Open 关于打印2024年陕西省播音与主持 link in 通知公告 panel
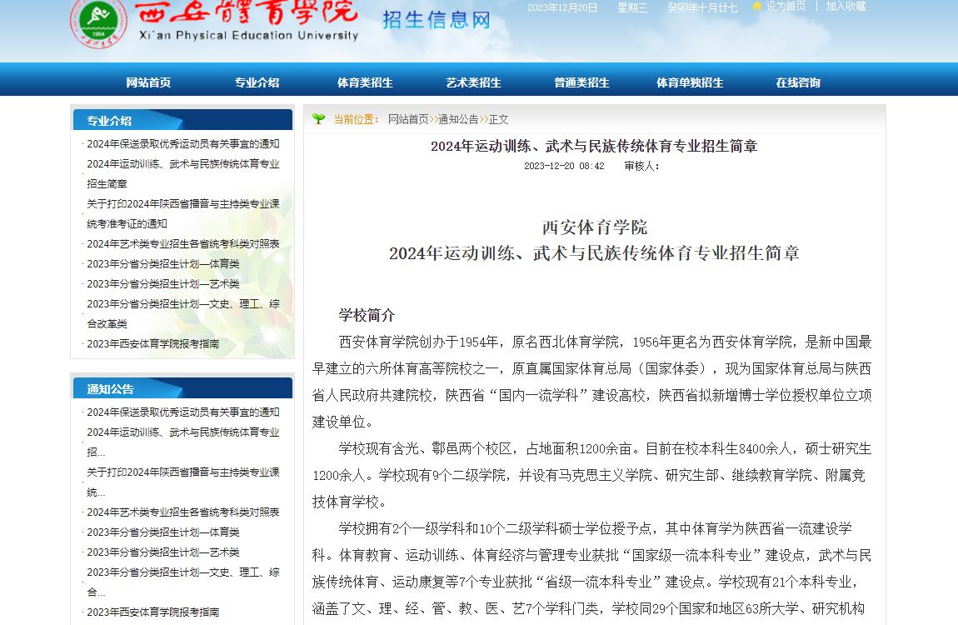This screenshot has width=958, height=625. 182,482
